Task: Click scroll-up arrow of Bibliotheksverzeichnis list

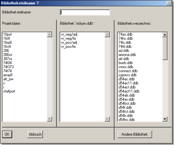Action: (165, 35)
